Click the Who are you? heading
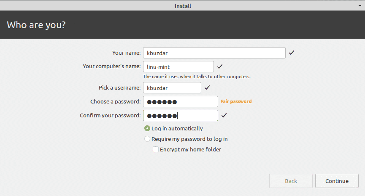This screenshot has height=196, width=365. (x=36, y=24)
